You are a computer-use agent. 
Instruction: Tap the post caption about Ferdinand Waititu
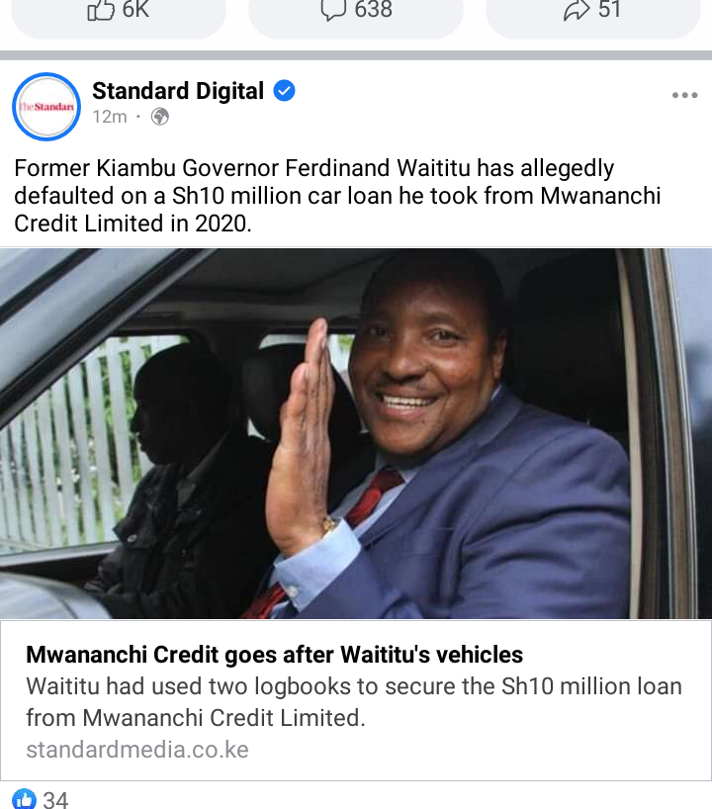coord(337,196)
